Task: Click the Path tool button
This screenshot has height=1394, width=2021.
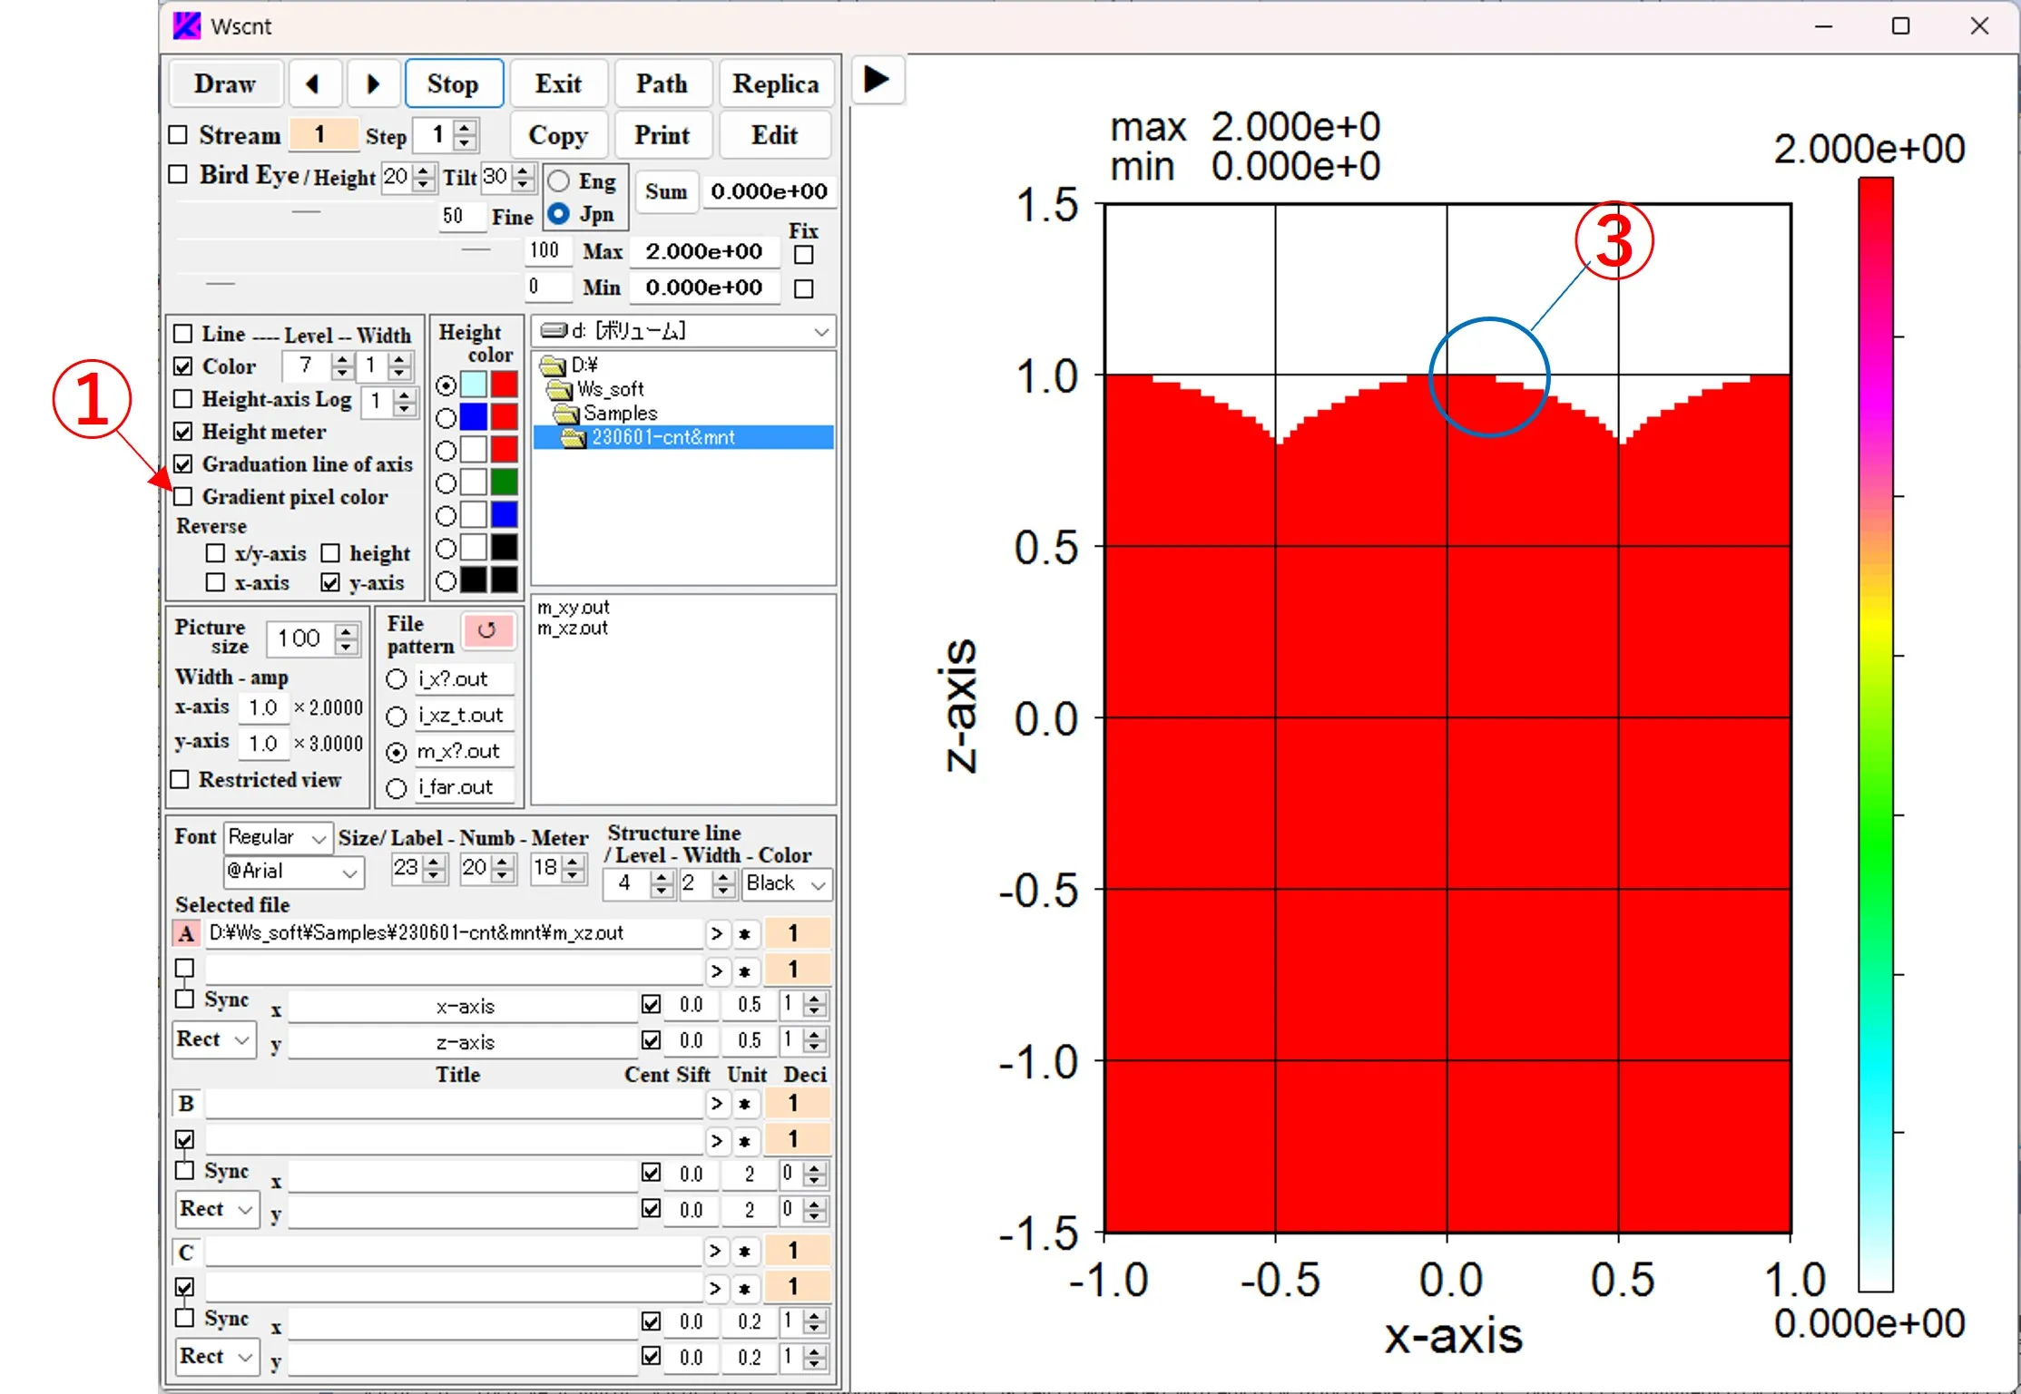Action: (663, 84)
